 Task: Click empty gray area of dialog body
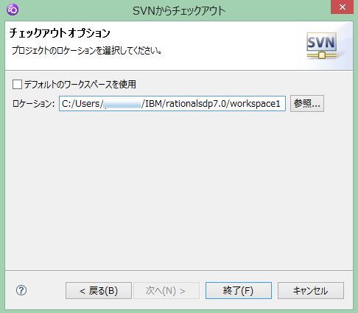pyautogui.click(x=179, y=191)
